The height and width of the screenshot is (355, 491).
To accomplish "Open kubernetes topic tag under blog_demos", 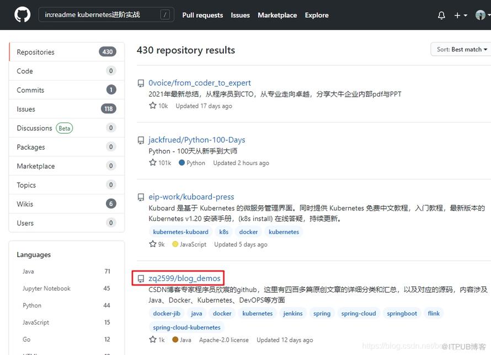I will tap(258, 314).
